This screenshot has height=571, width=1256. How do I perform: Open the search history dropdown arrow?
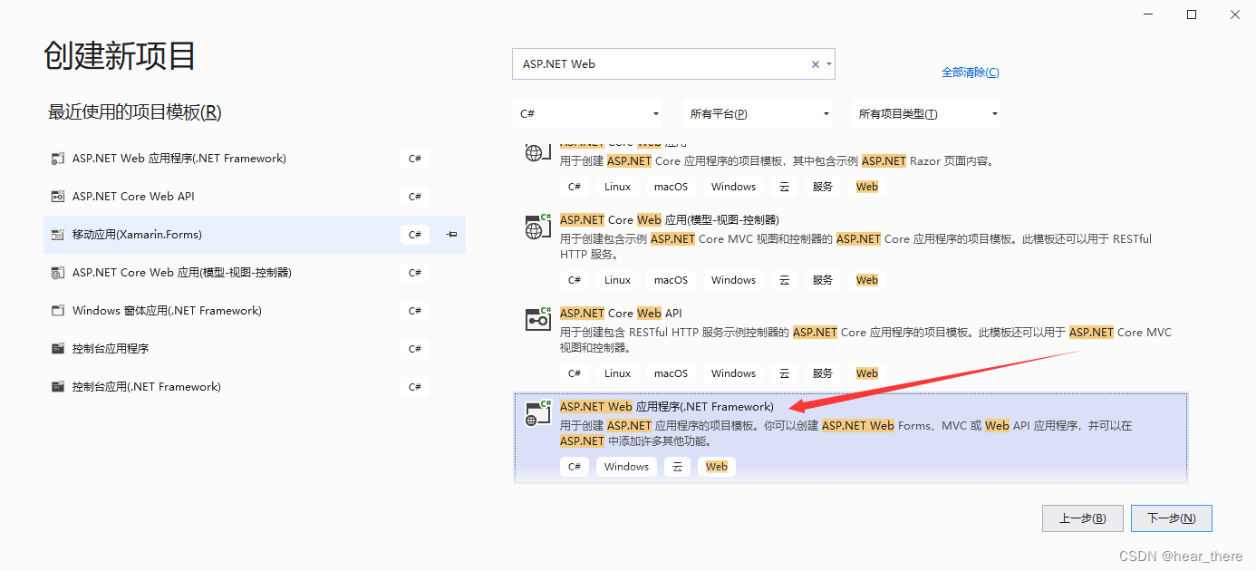click(x=829, y=64)
